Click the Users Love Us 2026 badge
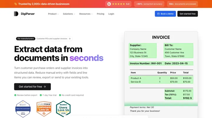This screenshot has width=212, height=118. click(x=63, y=109)
